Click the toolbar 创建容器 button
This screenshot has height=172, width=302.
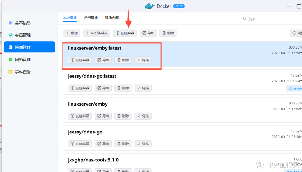tap(125, 33)
